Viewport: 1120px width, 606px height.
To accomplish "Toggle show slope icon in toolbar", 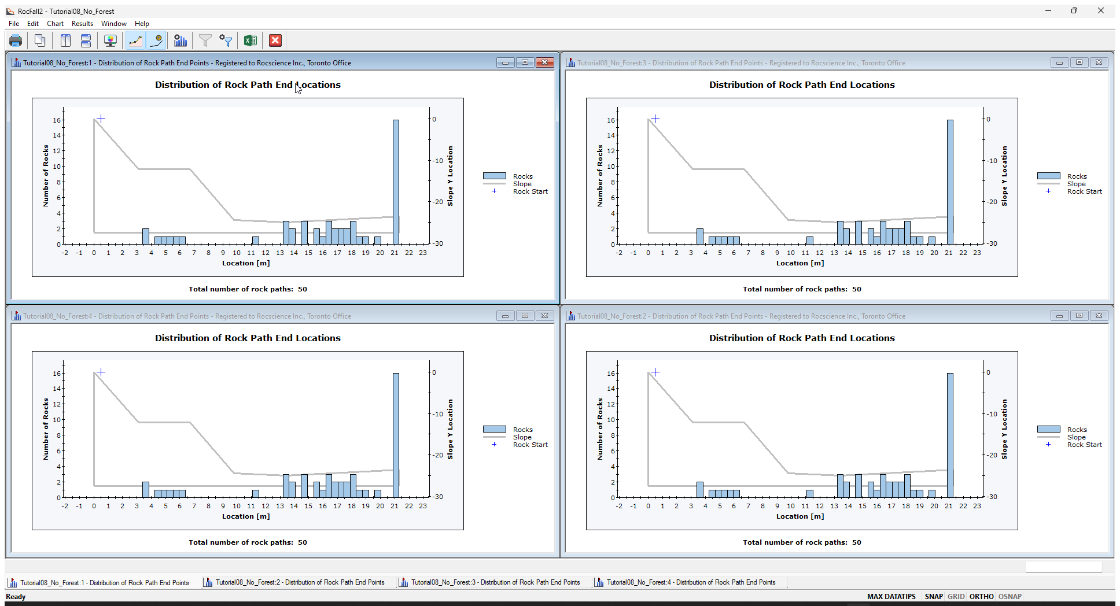I will [135, 40].
